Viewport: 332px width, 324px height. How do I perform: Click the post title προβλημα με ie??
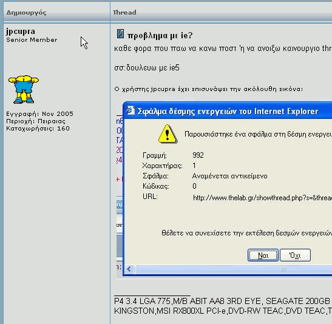tap(160, 35)
